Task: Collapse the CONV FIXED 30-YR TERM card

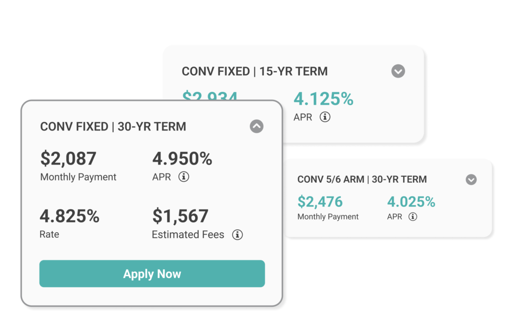Action: click(x=256, y=126)
